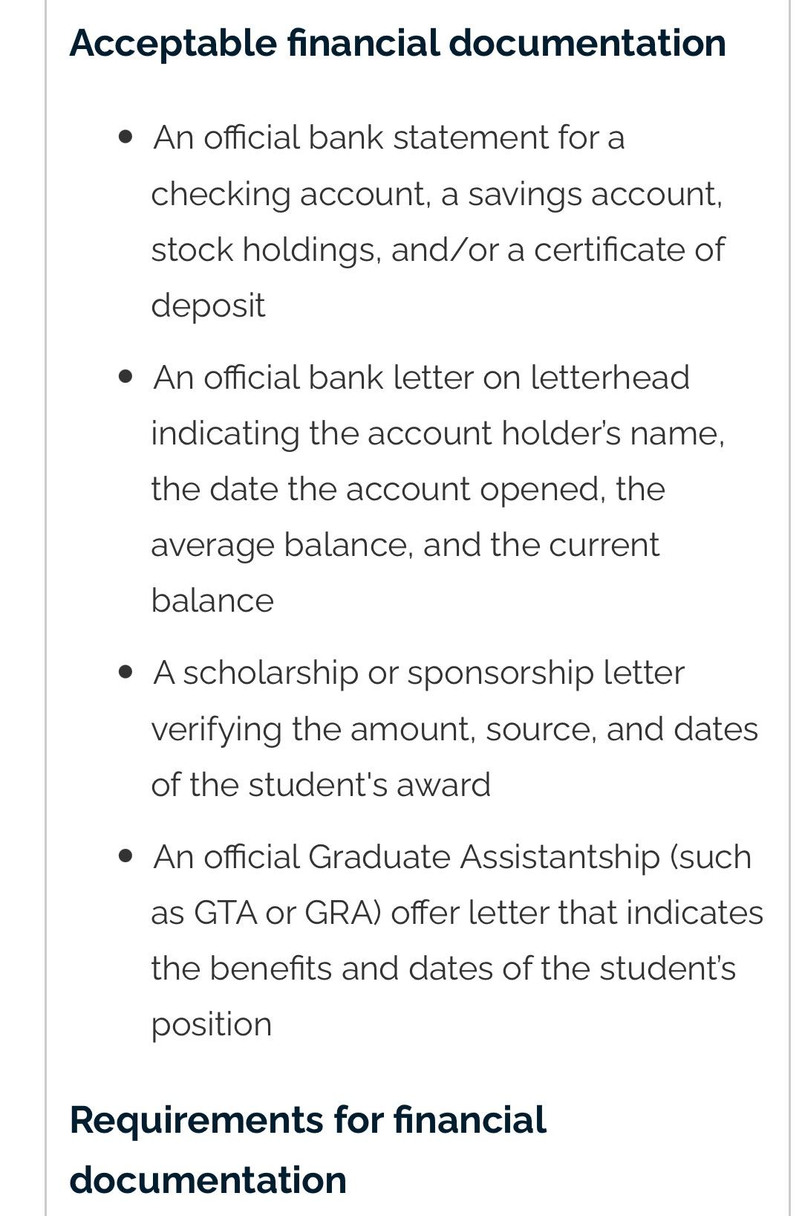Click the bullet point before 'An official bank statement'
This screenshot has height=1216, width=802.
tap(126, 137)
